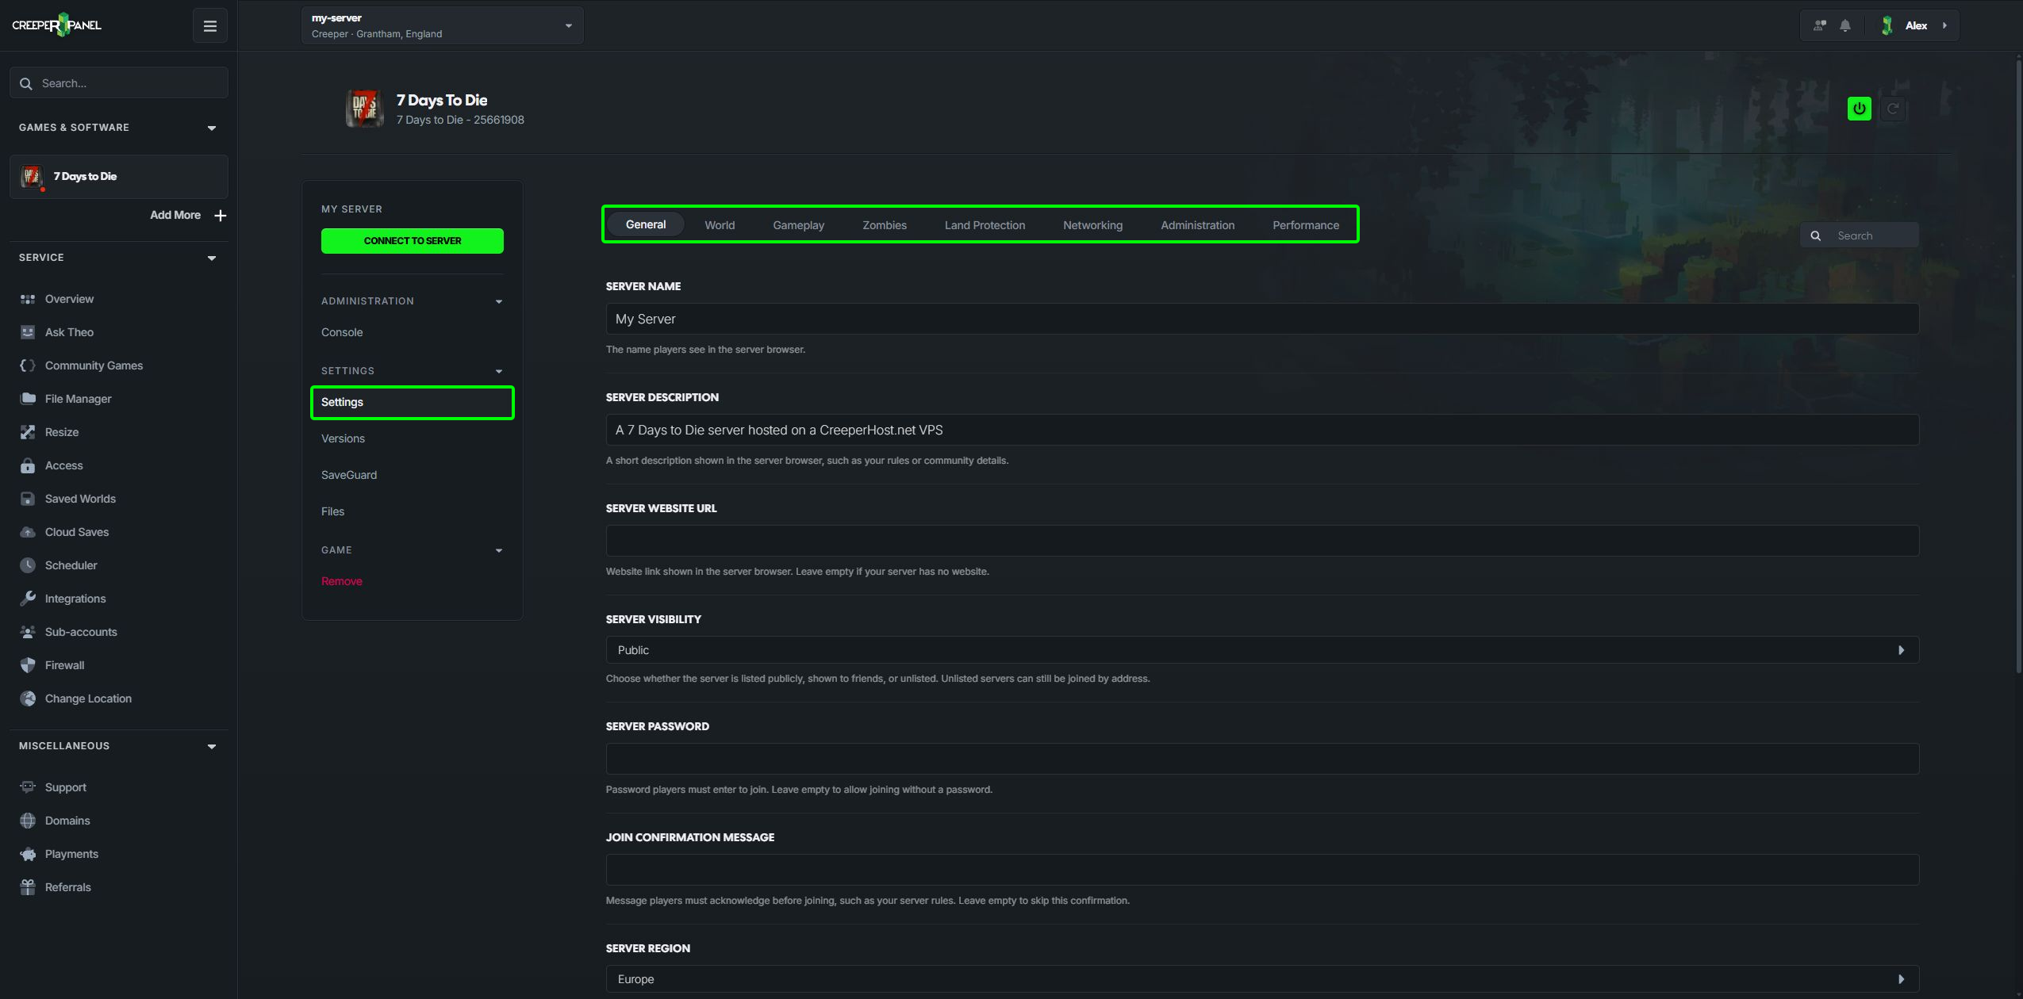Open the notifications bell icon
This screenshot has height=999, width=2023.
pos(1845,25)
